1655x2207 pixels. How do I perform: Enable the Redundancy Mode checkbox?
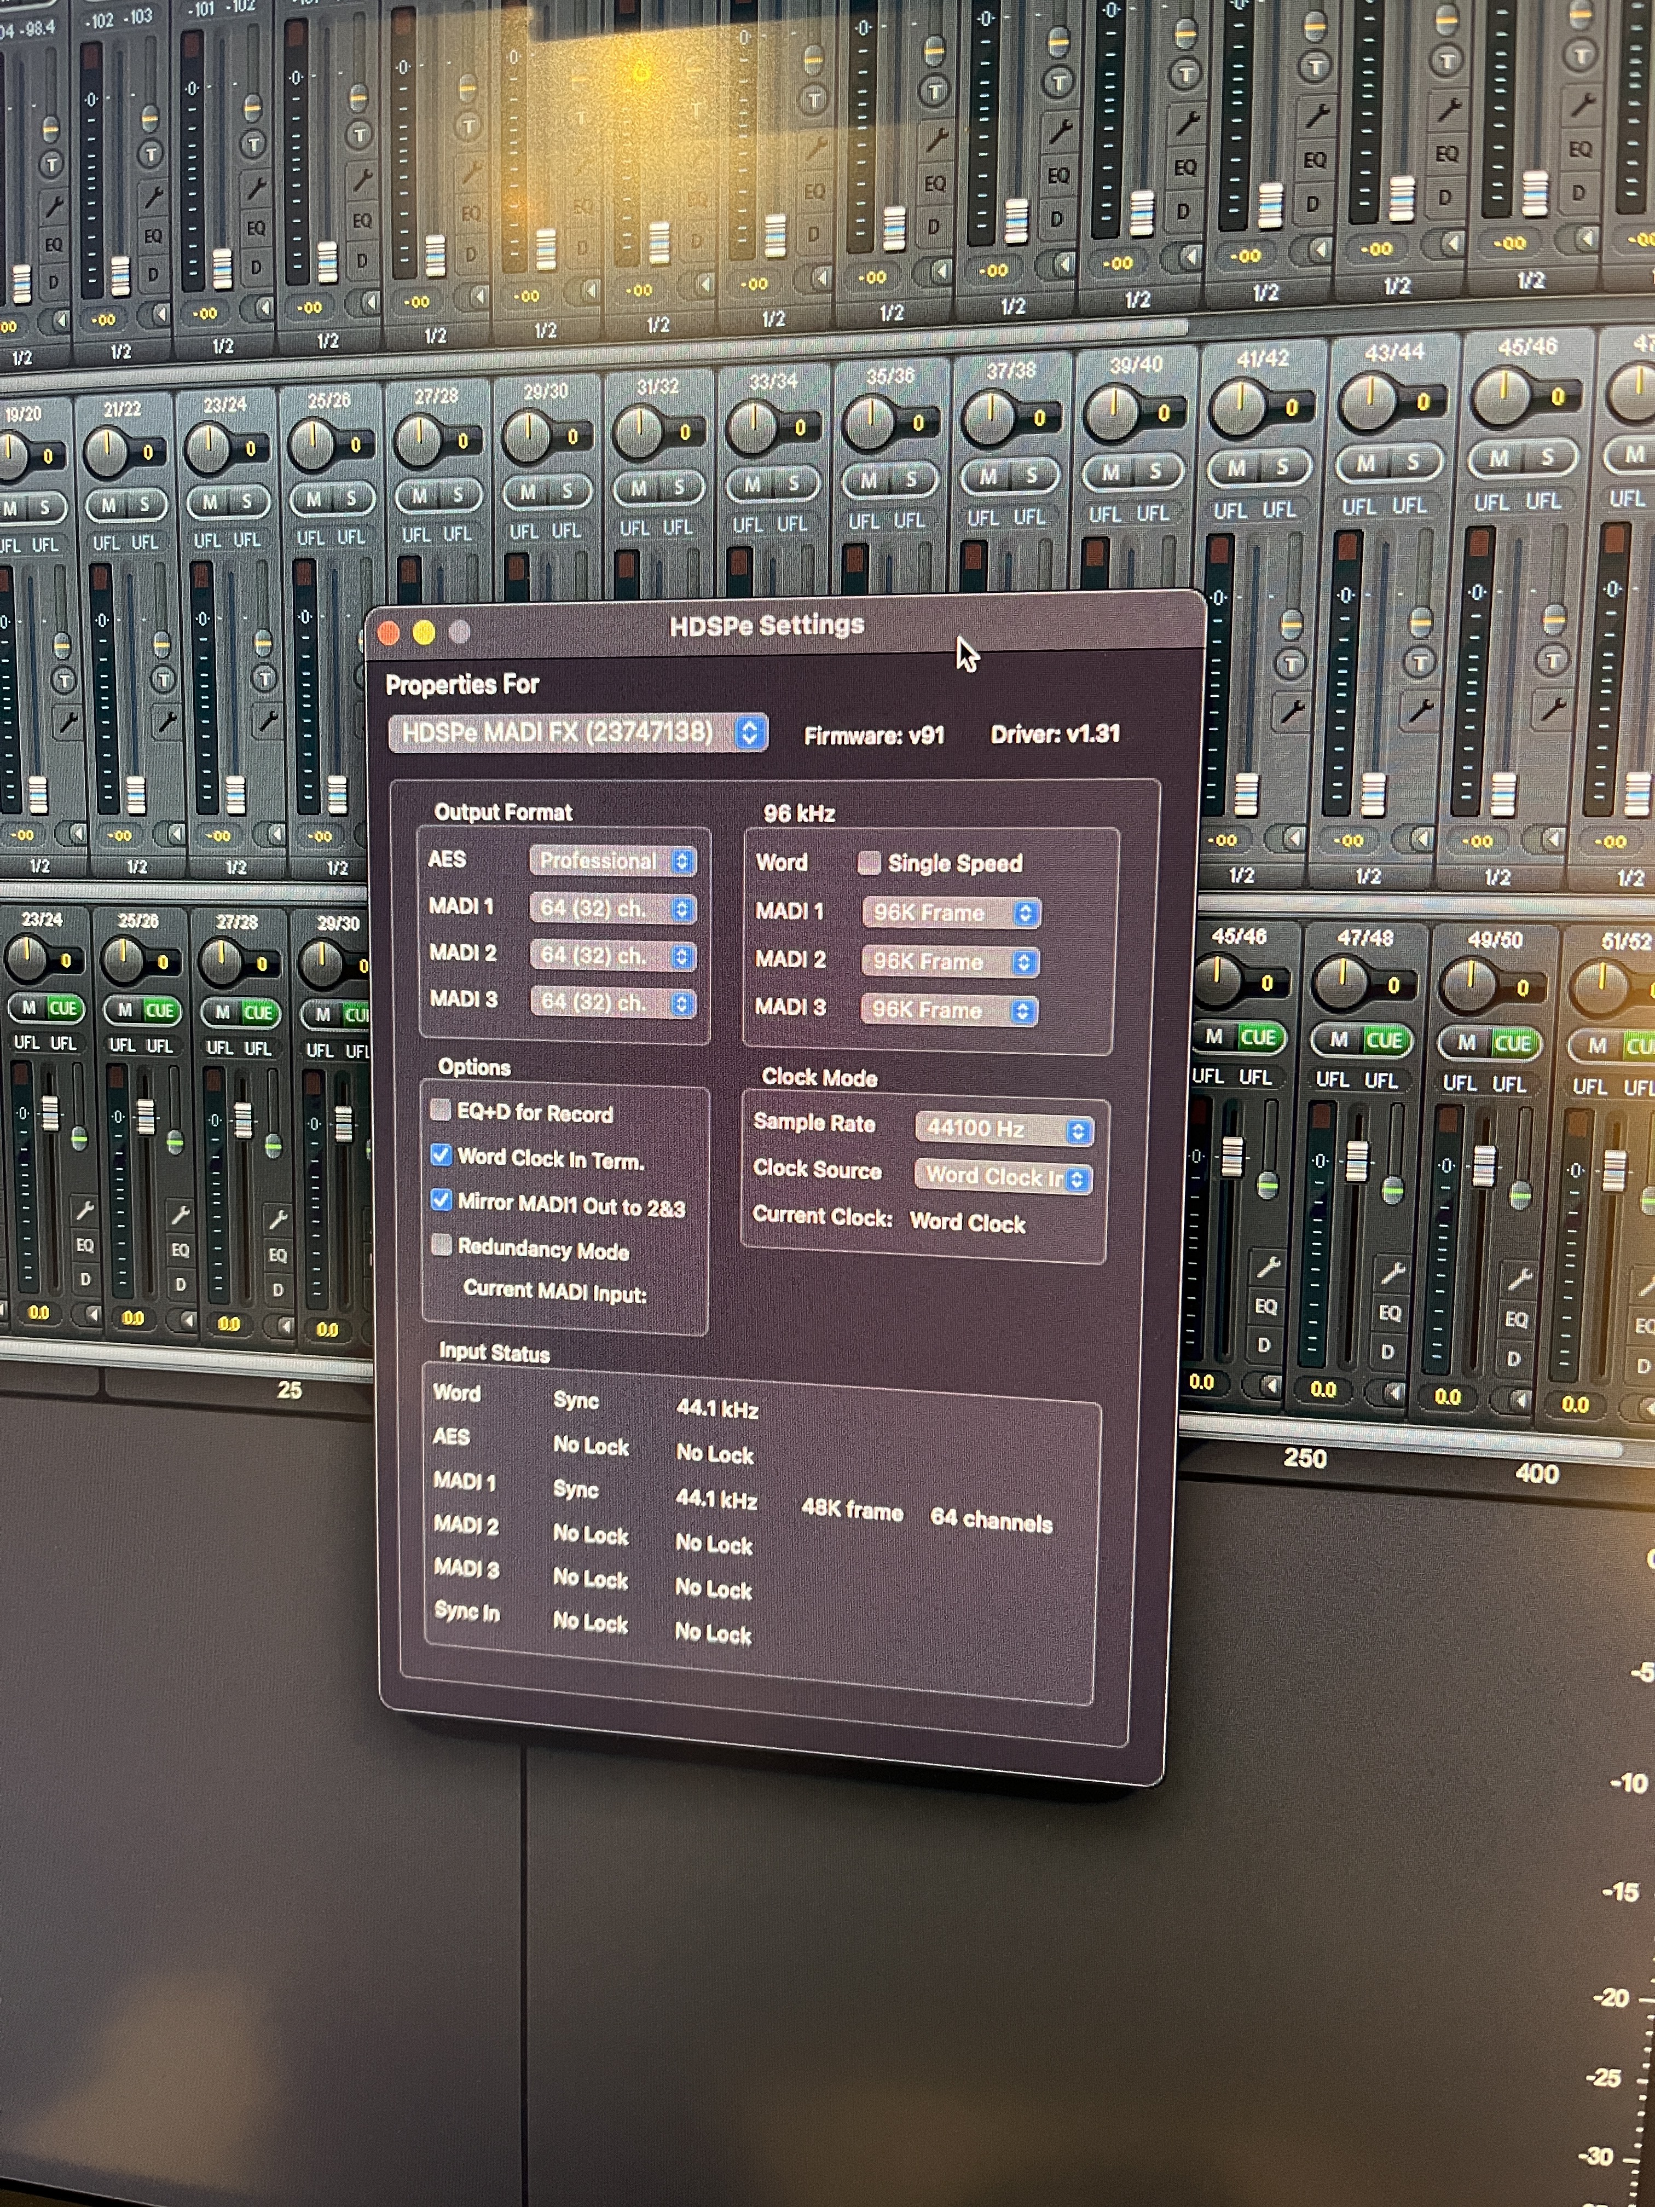(441, 1245)
